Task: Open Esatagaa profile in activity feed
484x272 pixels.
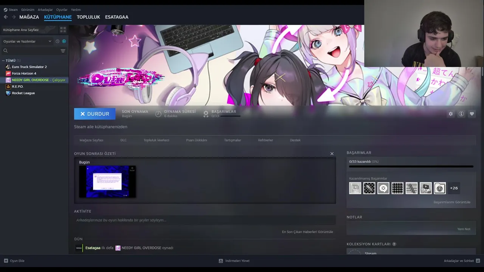Action: (x=93, y=248)
